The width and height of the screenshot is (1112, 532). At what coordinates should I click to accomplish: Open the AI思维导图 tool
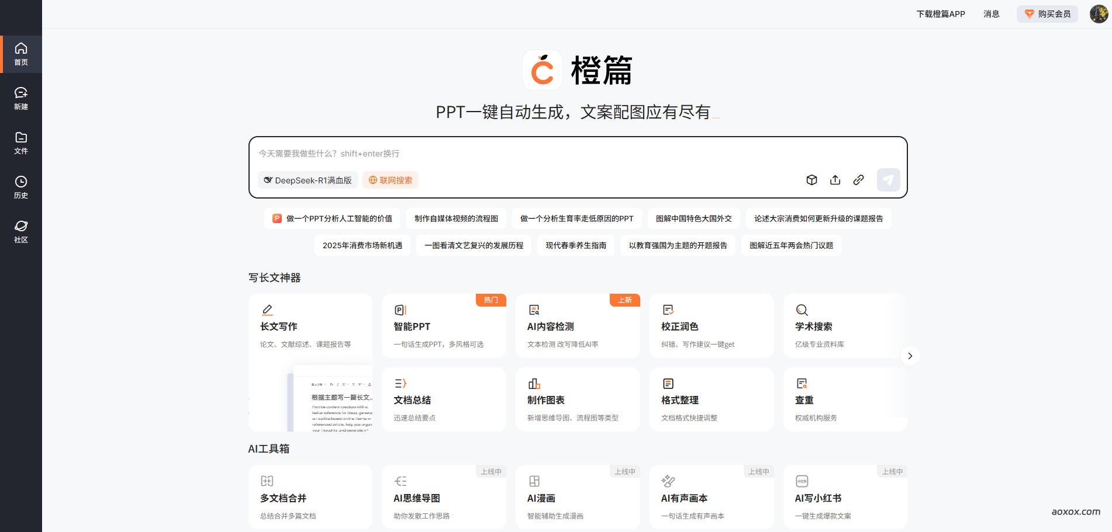point(444,497)
